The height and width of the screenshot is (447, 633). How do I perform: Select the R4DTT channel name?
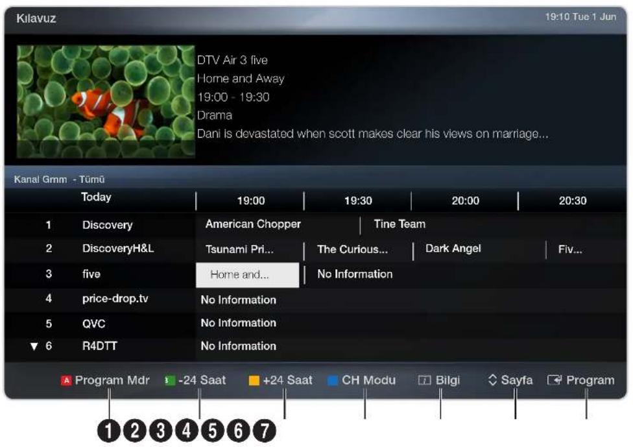pyautogui.click(x=100, y=346)
